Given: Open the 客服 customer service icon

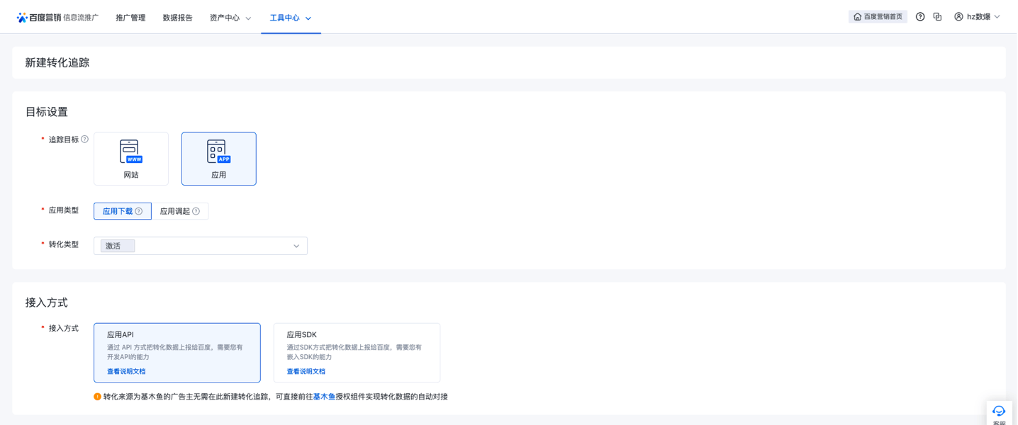Looking at the screenshot, I should [x=999, y=412].
